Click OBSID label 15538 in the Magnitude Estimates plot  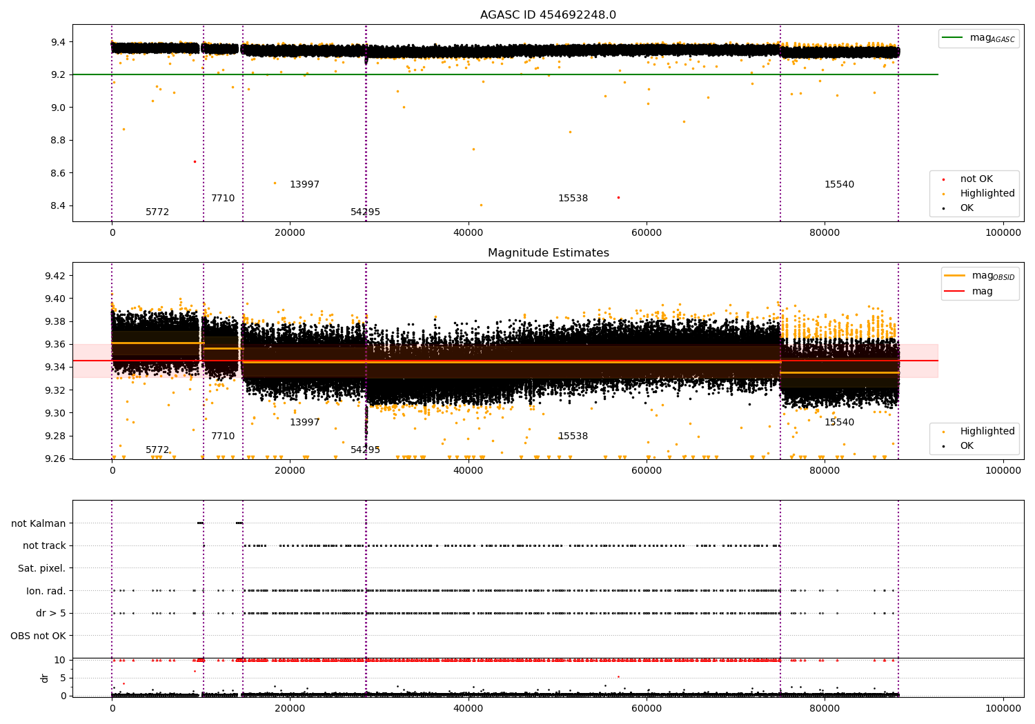[573, 436]
